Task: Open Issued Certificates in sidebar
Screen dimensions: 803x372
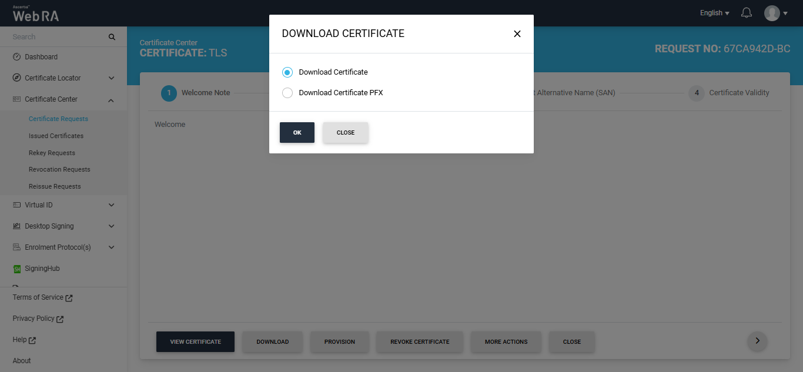Action: coord(56,136)
